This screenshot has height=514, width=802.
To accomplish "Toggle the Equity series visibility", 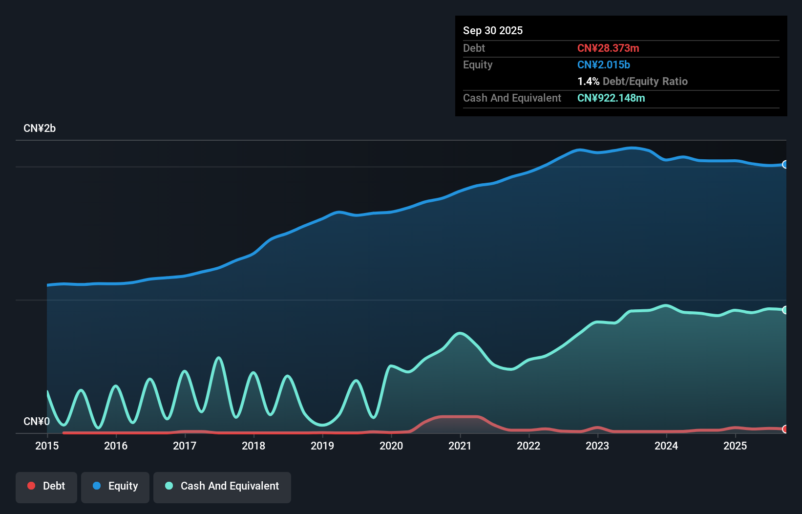I will (x=115, y=487).
